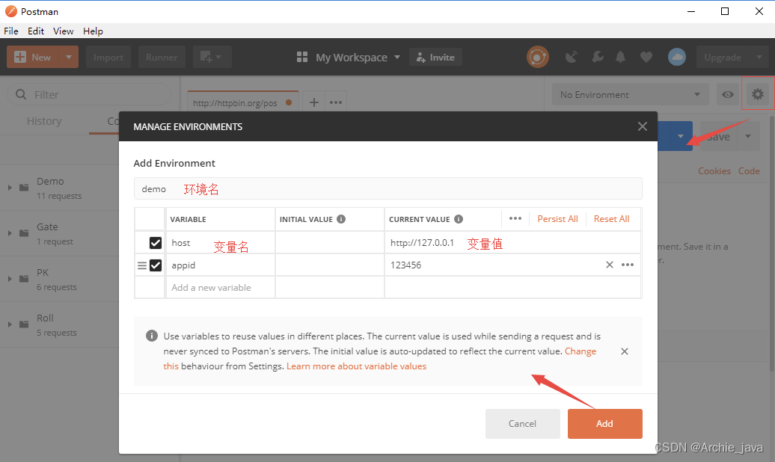Open the File menu
This screenshot has height=462, width=775.
[x=11, y=31]
